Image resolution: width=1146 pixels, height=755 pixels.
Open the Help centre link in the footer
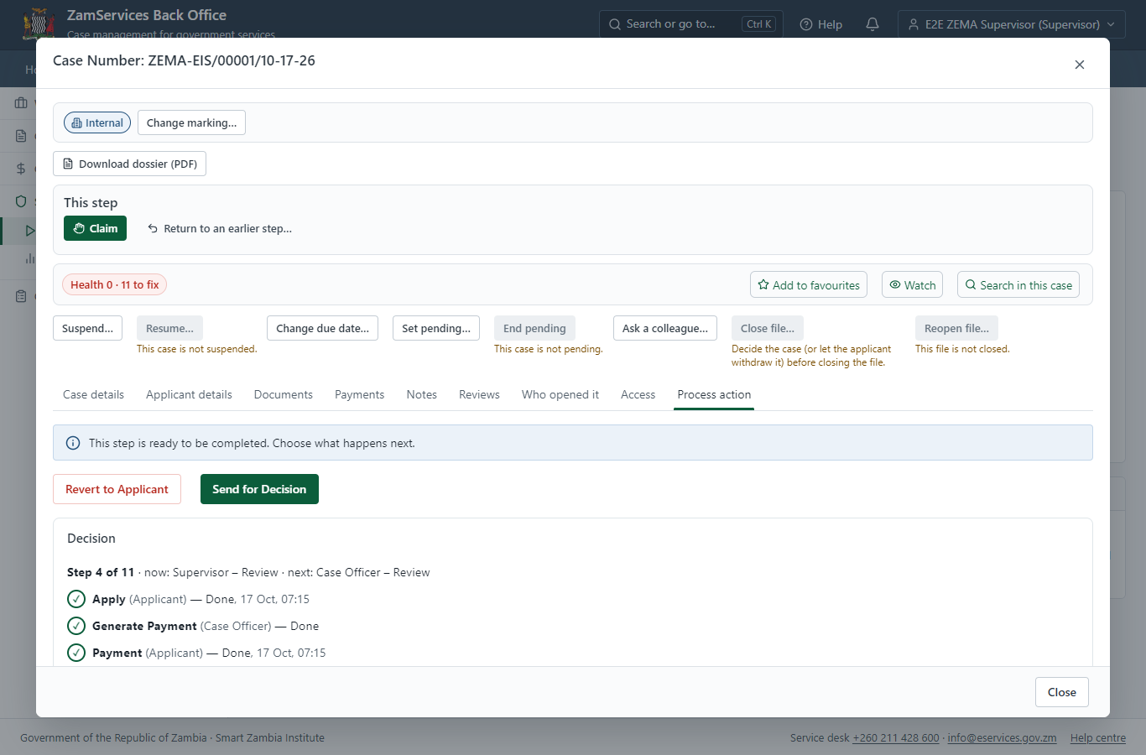1097,738
